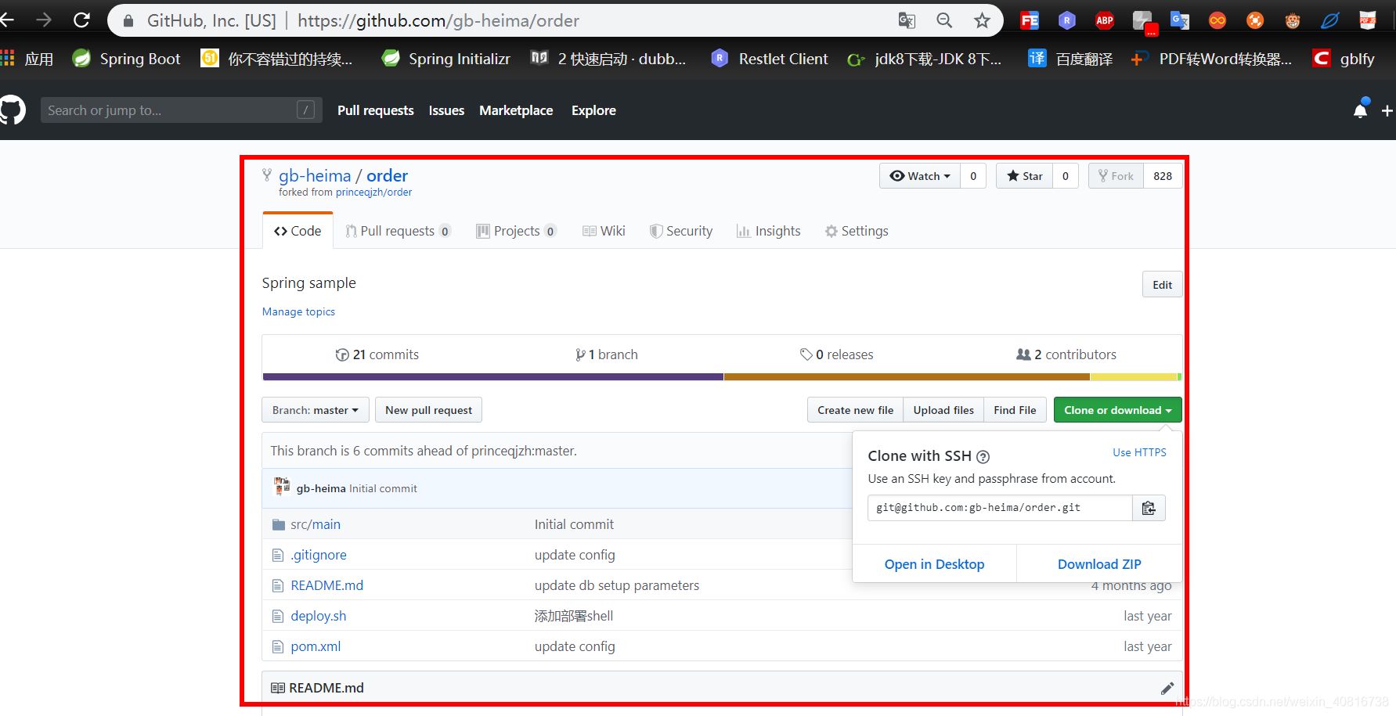Click the gb-heima commit author avatar
The height and width of the screenshot is (716, 1396).
click(x=282, y=487)
